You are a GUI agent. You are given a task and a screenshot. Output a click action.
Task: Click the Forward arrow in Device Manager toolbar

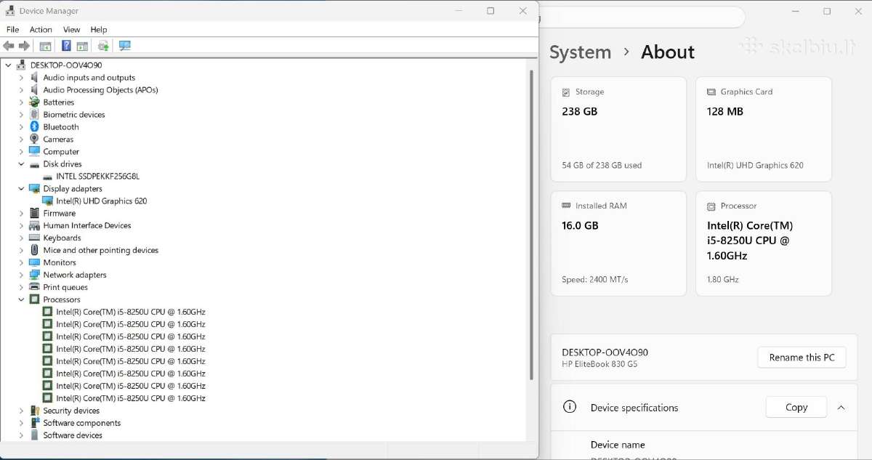(24, 46)
